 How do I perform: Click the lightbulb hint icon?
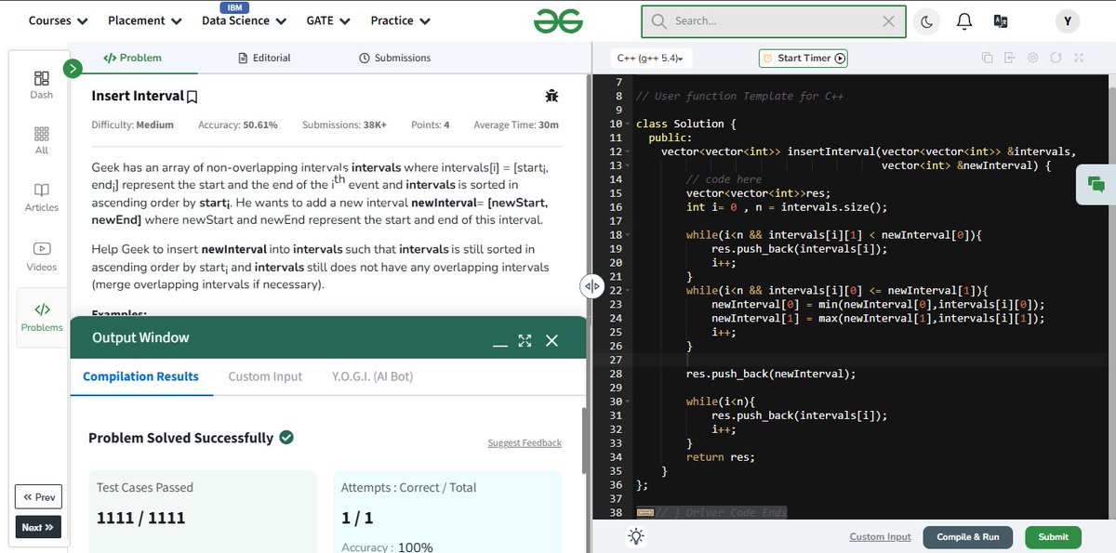636,536
